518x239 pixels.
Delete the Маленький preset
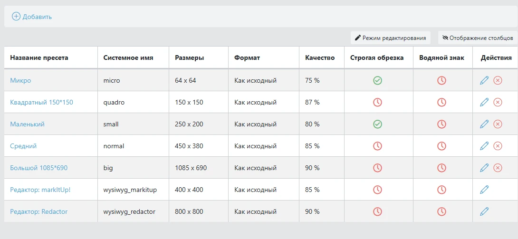498,124
